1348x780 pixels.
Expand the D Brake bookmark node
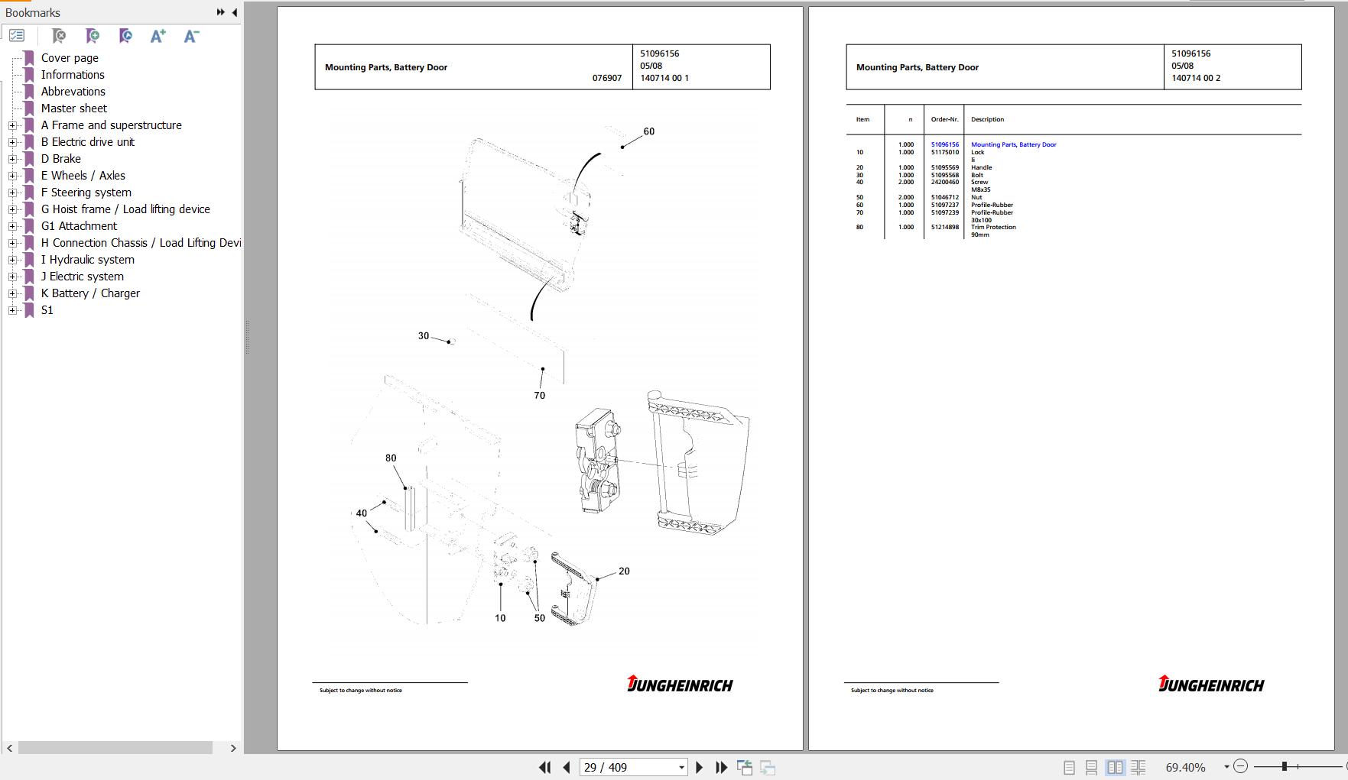coord(12,159)
